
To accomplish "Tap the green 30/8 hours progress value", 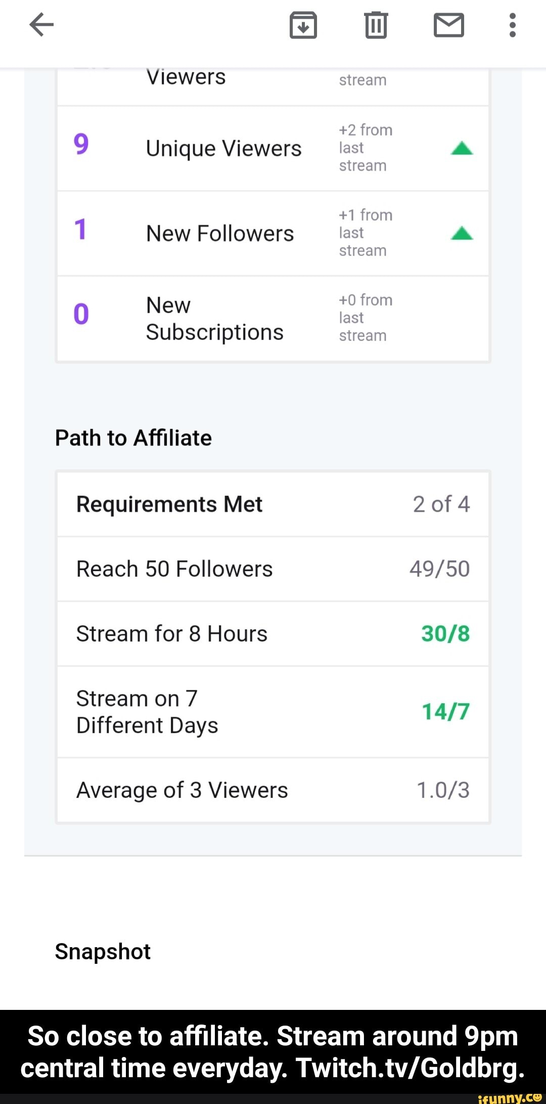I will tap(445, 633).
